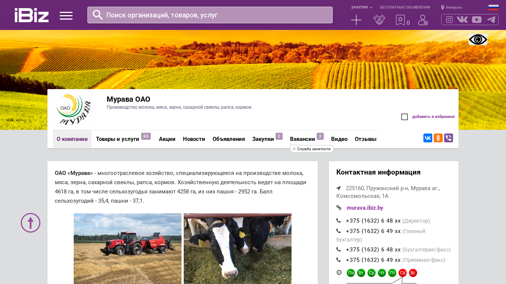Click the Директор phone number

tap(373, 221)
